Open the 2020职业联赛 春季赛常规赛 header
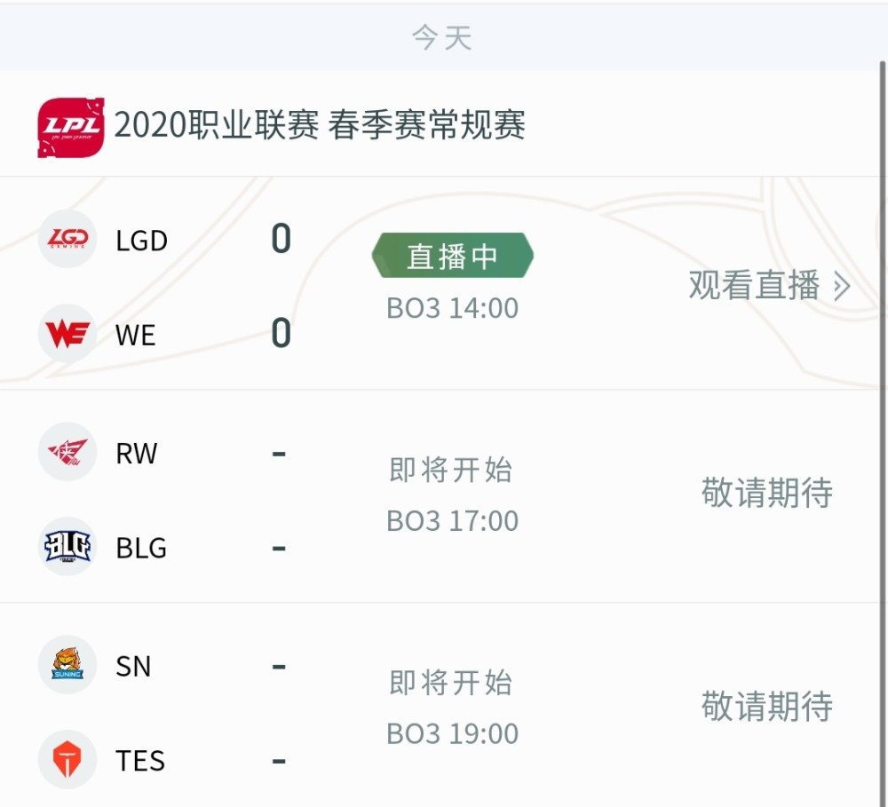The image size is (888, 807). (x=320, y=125)
